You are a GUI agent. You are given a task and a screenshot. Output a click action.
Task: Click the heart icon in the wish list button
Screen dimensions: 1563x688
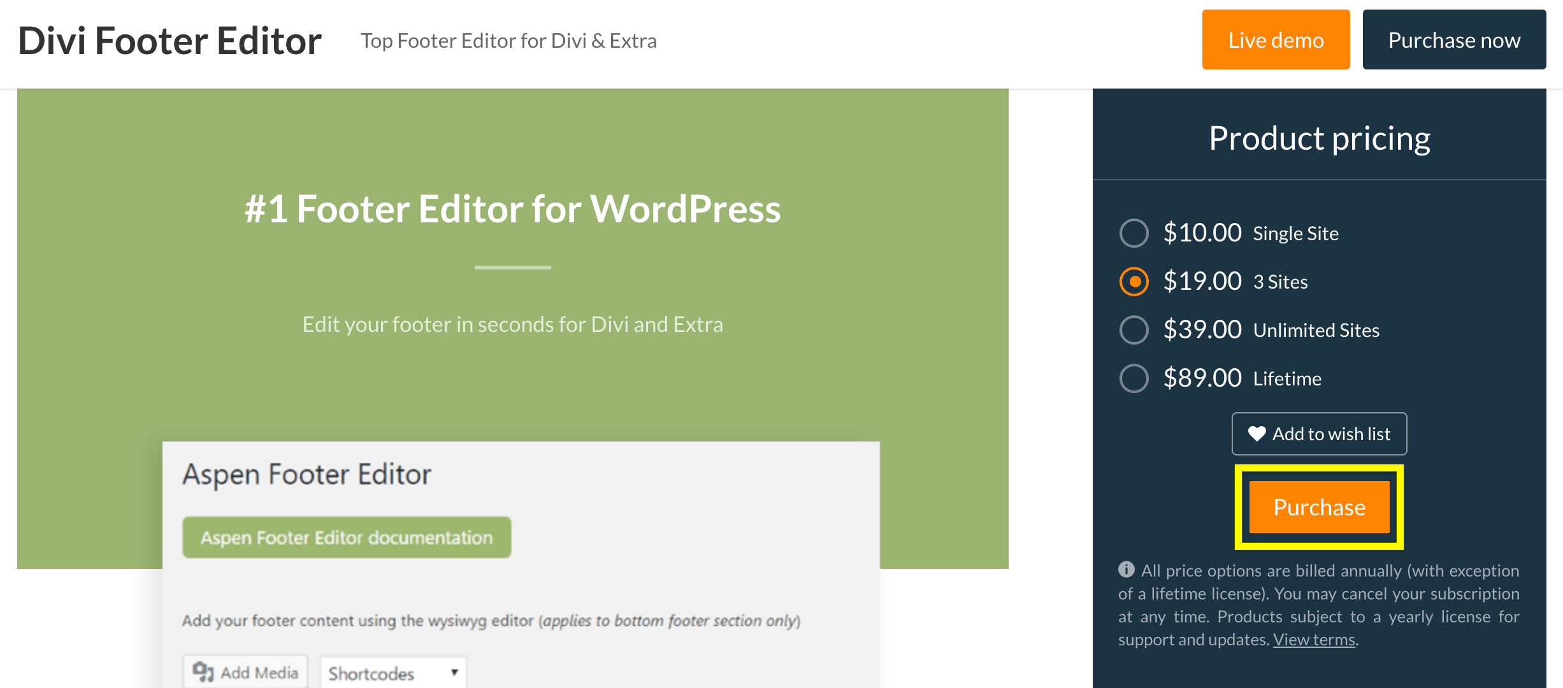click(x=1257, y=434)
